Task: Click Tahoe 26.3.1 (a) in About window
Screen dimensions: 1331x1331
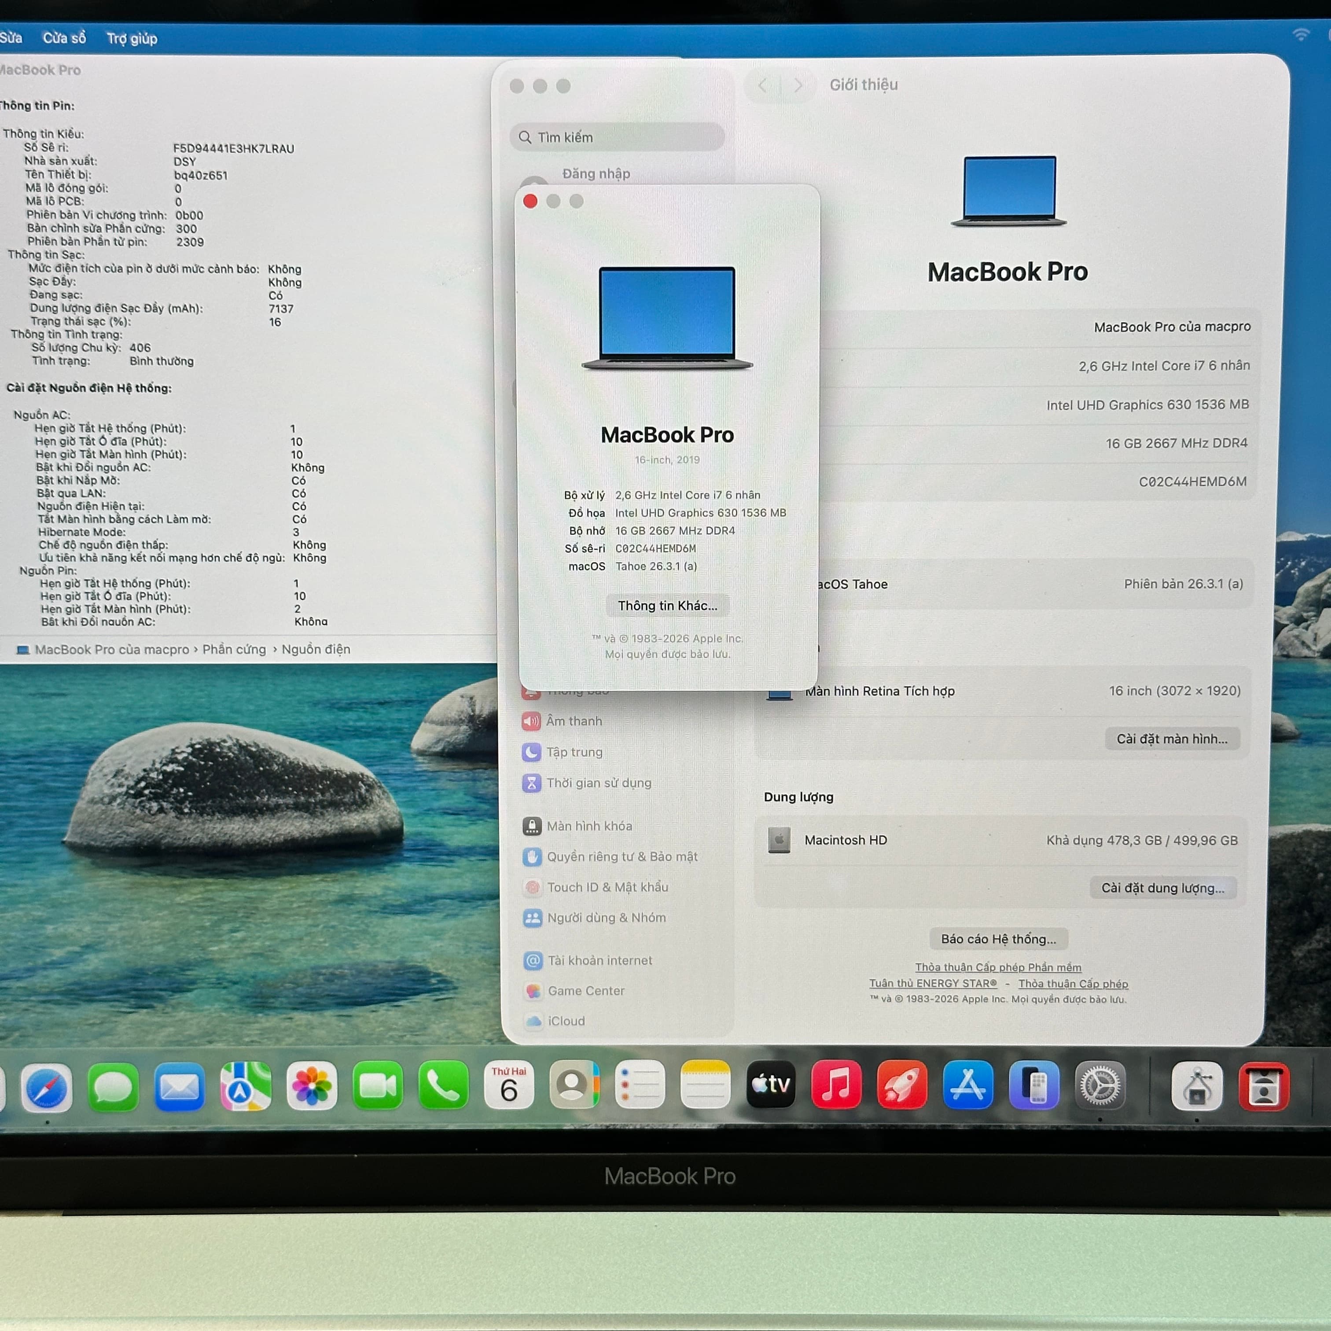Action: tap(656, 566)
